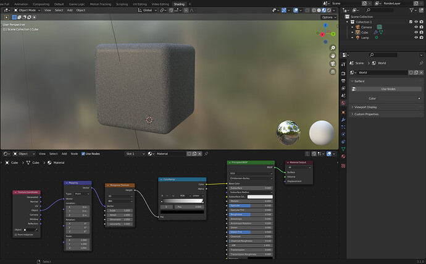Viewport: 426px width, 264px height.
Task: Click the Z axis on the navigation gizmo
Action: coord(325,25)
